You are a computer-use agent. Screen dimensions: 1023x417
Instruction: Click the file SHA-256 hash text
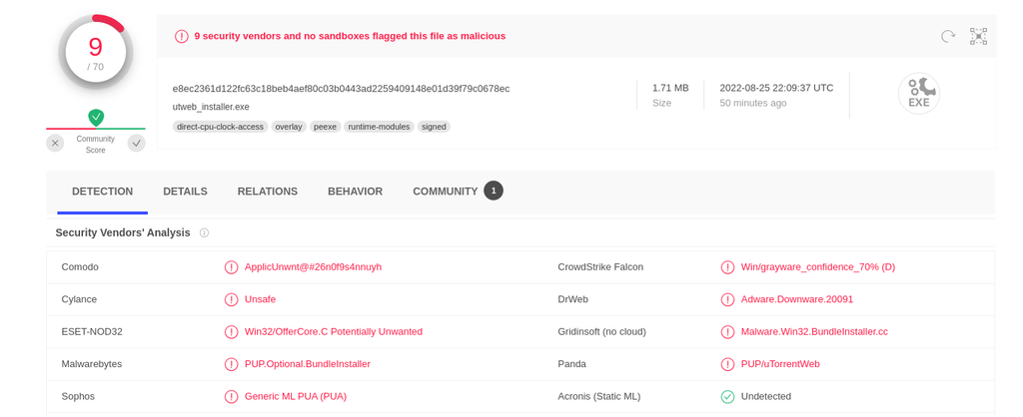click(342, 89)
